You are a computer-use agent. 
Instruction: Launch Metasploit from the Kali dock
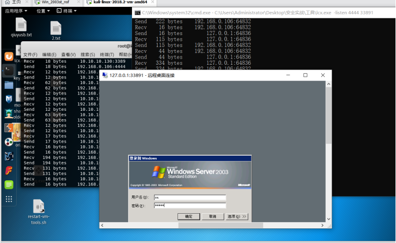click(x=9, y=99)
